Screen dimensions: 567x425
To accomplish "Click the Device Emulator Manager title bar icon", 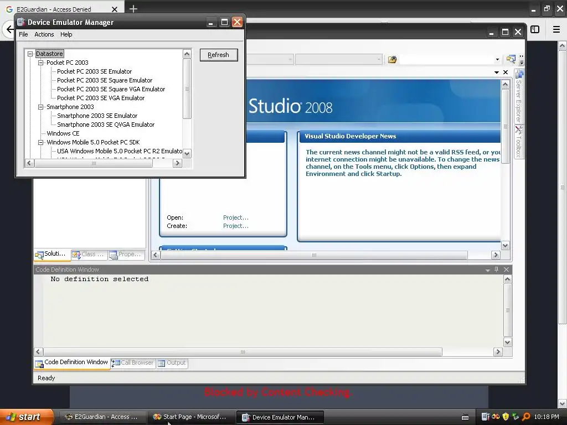I will point(22,22).
